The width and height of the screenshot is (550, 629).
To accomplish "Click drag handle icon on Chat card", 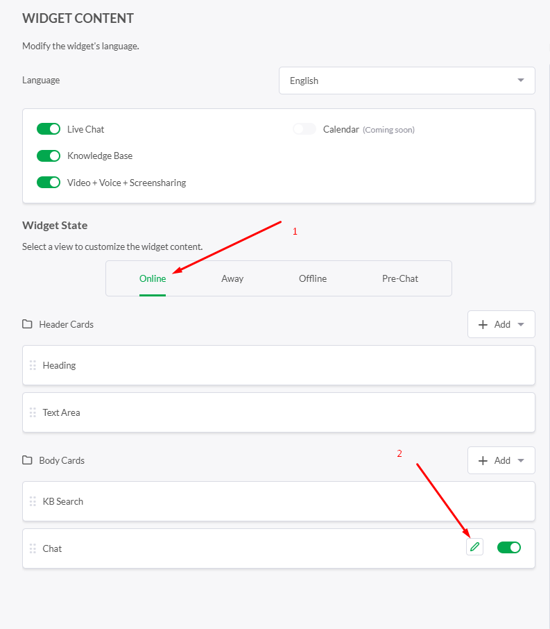I will (33, 548).
